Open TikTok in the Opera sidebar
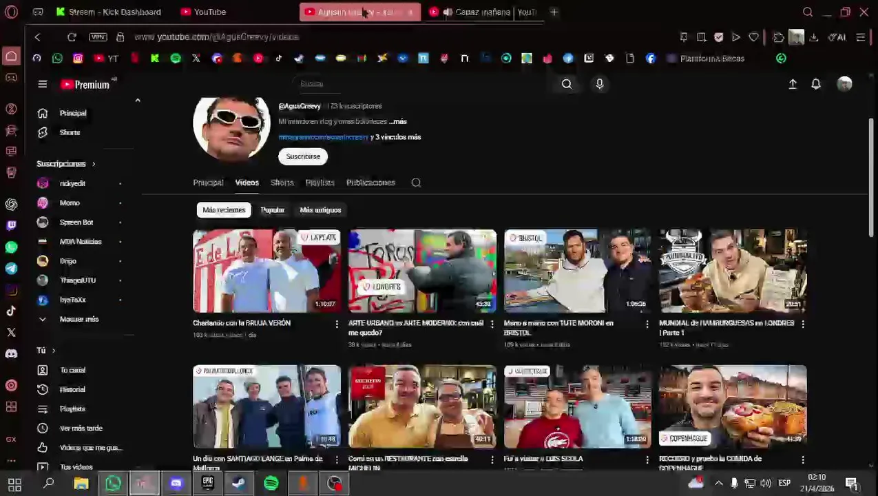The image size is (878, 496). [11, 311]
